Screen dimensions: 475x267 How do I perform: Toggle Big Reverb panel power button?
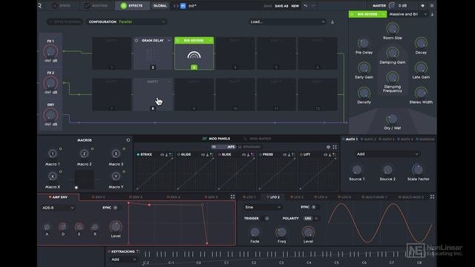tap(352, 14)
